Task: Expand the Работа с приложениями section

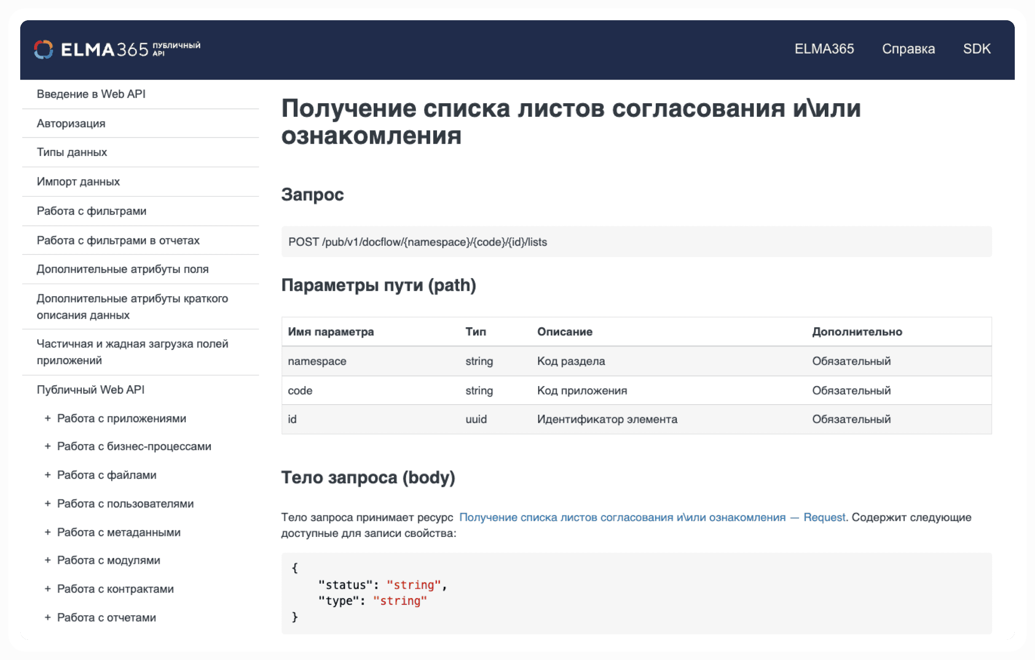Action: pos(48,419)
